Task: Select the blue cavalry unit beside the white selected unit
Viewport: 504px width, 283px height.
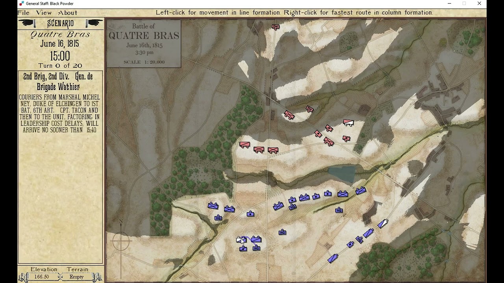Action: click(x=256, y=239)
